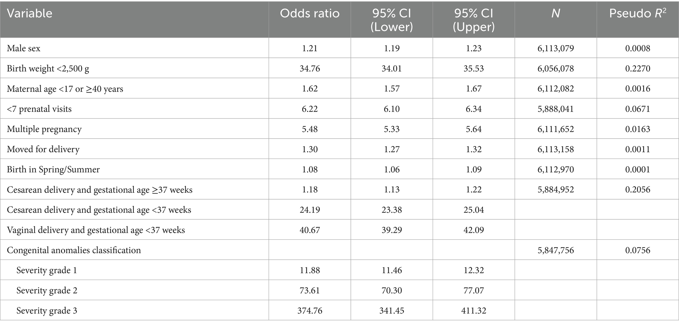Select the Severity grade 1 label

click(x=47, y=271)
